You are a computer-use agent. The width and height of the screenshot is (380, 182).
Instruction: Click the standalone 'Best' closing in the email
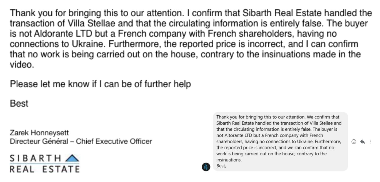[x=19, y=103]
